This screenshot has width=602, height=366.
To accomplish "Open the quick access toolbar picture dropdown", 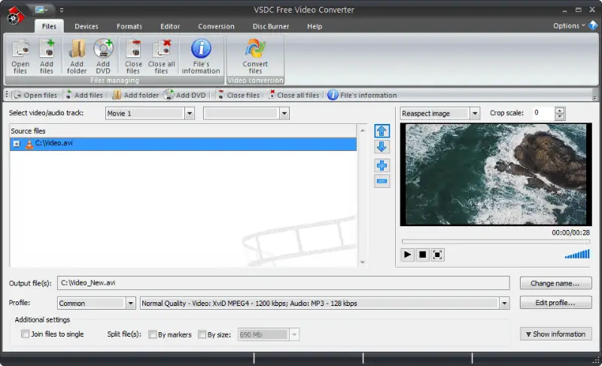I will (41, 10).
